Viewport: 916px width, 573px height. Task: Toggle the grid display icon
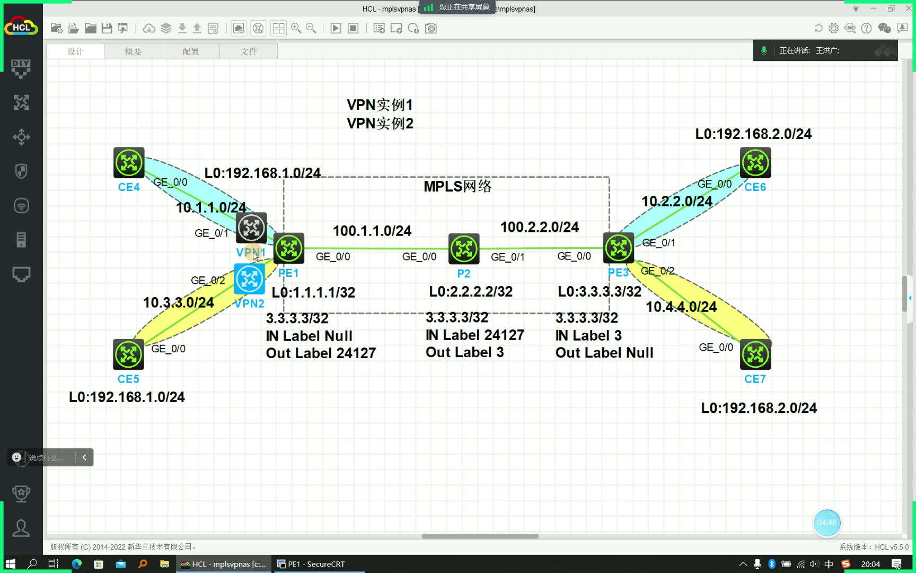(278, 28)
